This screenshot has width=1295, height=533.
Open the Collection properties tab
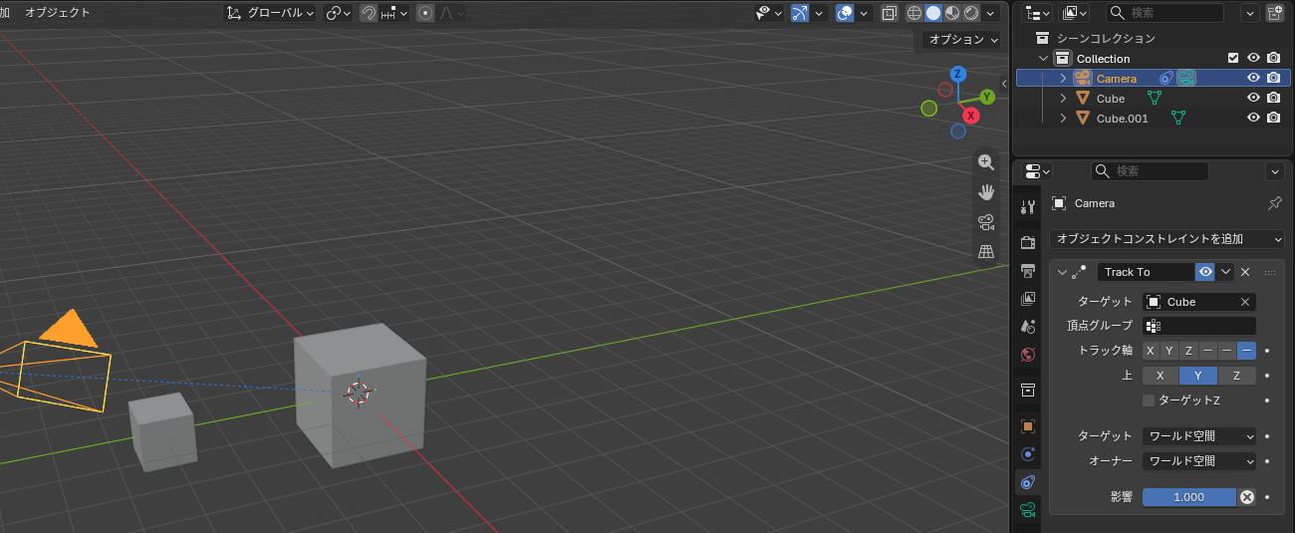[x=1028, y=390]
